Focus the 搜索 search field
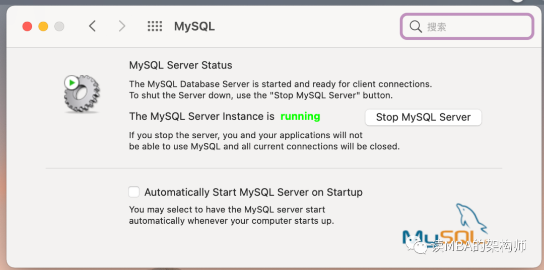Image resolution: width=544 pixels, height=270 pixels. [x=473, y=27]
